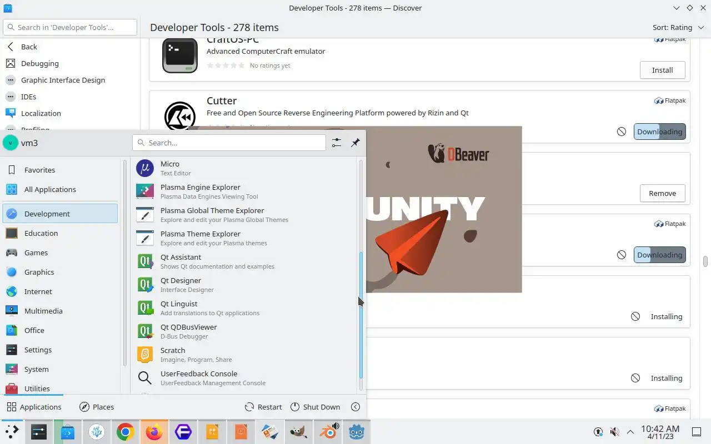Select the Development category
711x444 pixels.
point(60,214)
